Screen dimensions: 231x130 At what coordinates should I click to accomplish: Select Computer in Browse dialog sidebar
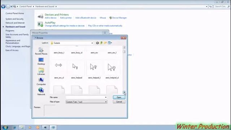tap(41, 82)
